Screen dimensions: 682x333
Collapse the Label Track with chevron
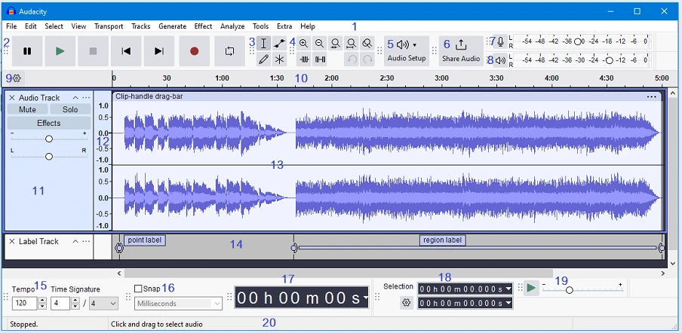[x=75, y=241]
